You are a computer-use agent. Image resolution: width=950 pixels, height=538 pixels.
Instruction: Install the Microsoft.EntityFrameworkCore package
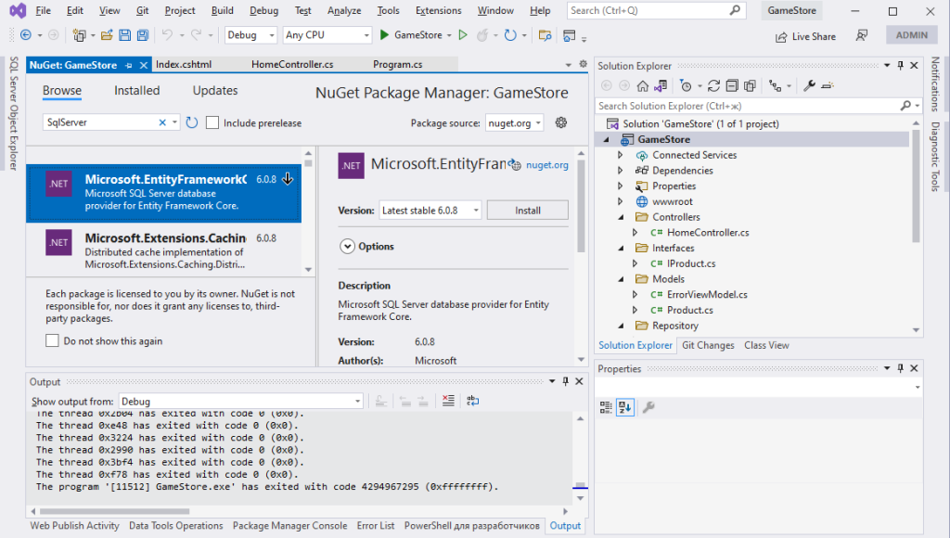(527, 210)
